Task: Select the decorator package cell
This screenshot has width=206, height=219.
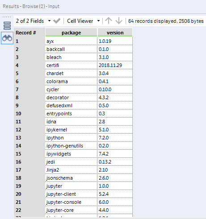Action: point(71,97)
